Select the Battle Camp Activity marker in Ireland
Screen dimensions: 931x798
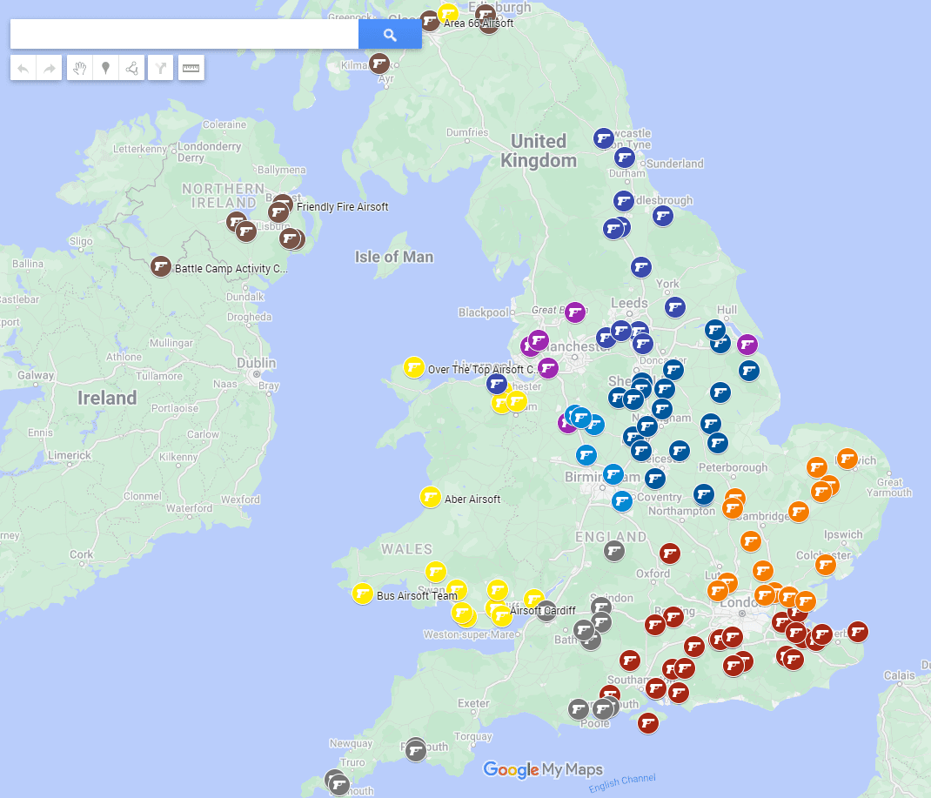[x=161, y=266]
